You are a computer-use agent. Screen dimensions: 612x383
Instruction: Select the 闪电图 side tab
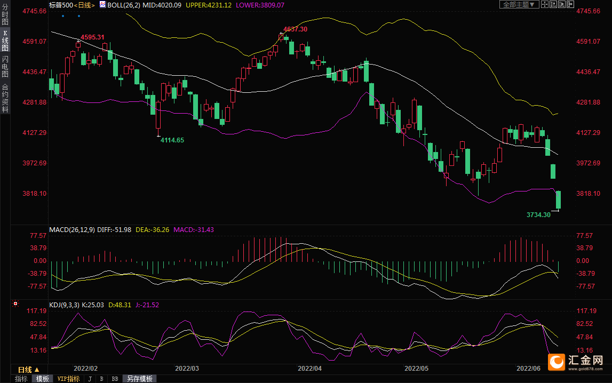(5, 66)
